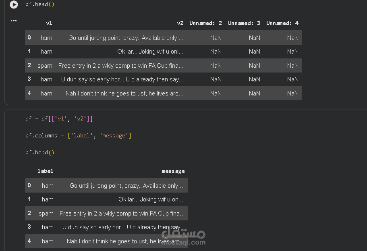This screenshot has height=251, width=367.
Task: Run the df.head() cell with the play button
Action: click(14, 4)
